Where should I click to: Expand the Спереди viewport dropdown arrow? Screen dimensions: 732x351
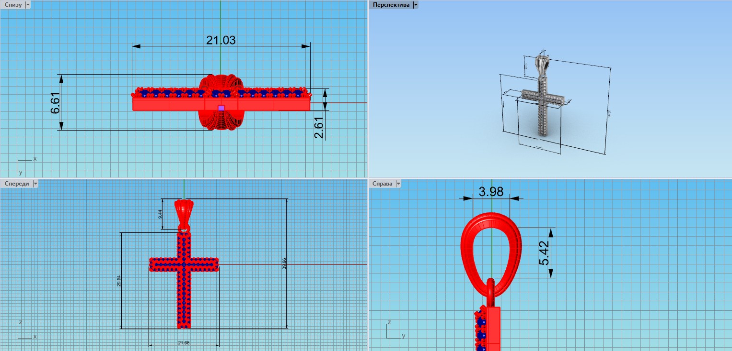pos(35,184)
